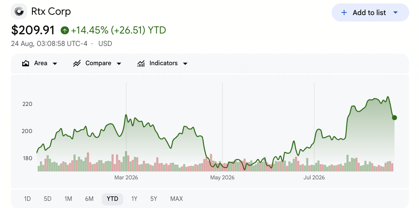Viewport: 419px width, 208px height.
Task: Click the USD currency label
Action: (x=105, y=44)
